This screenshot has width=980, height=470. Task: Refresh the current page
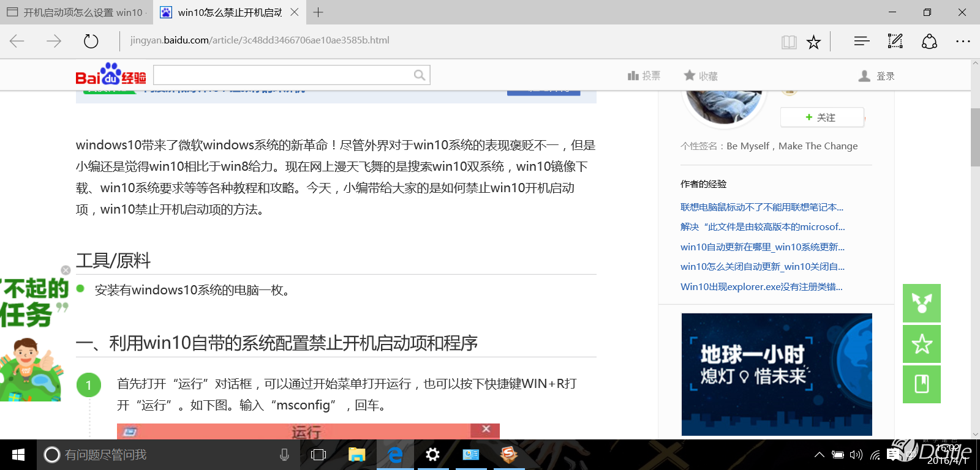[91, 41]
